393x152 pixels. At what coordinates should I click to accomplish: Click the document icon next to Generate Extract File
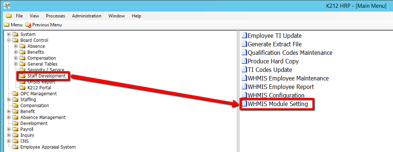click(244, 44)
